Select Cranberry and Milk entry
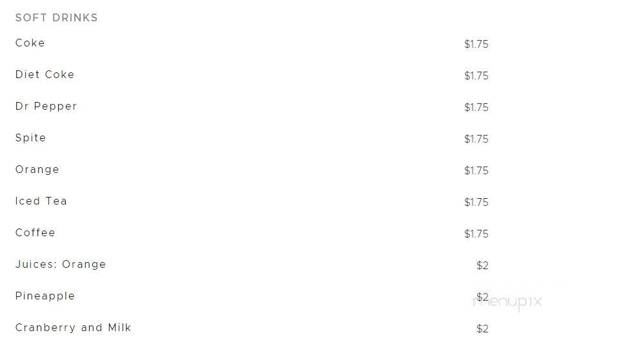 pos(73,328)
